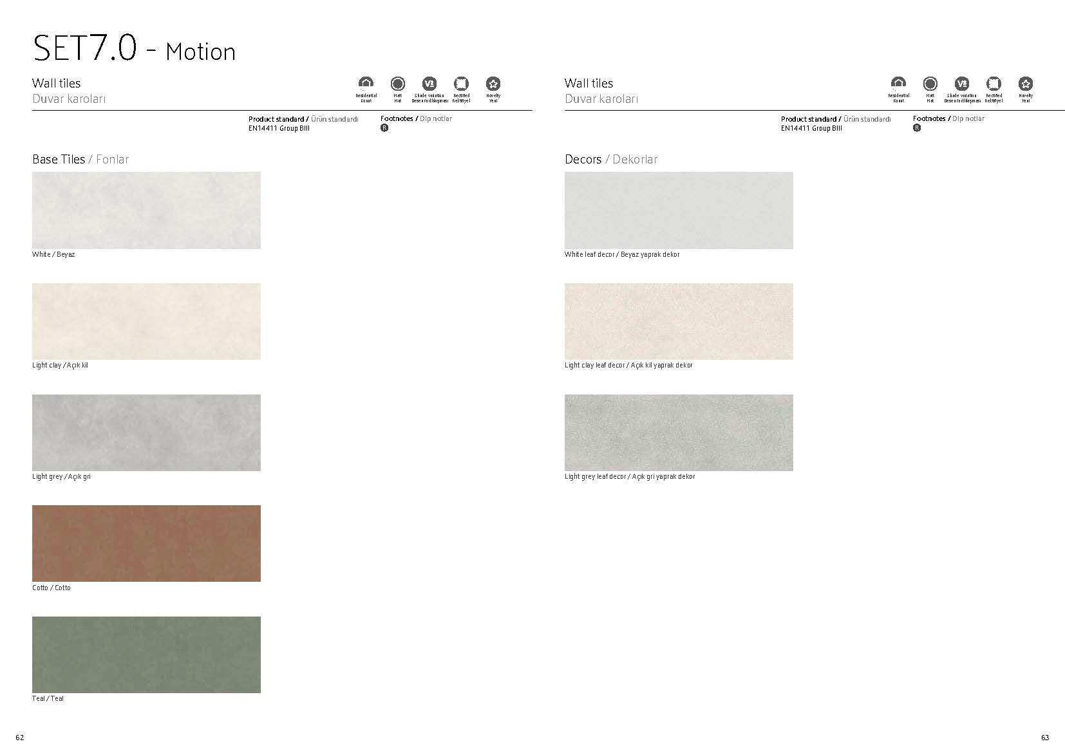Click the Novelty star icon on right page
Viewport: 1065px width, 753px height.
[1026, 84]
